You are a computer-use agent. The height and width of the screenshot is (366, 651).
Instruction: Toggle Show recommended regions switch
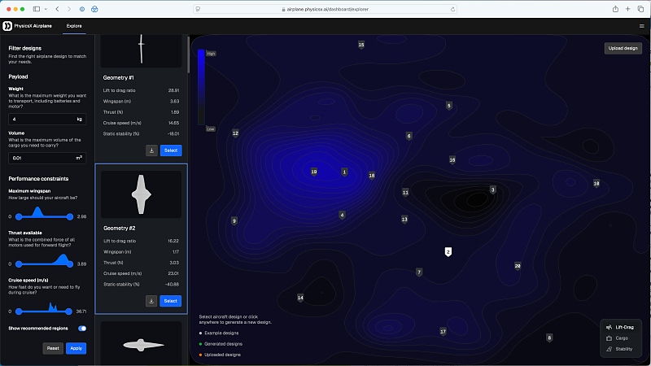[x=82, y=329]
